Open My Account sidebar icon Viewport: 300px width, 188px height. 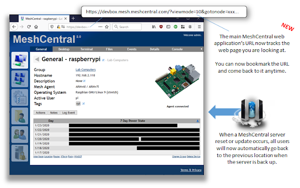point(20,79)
